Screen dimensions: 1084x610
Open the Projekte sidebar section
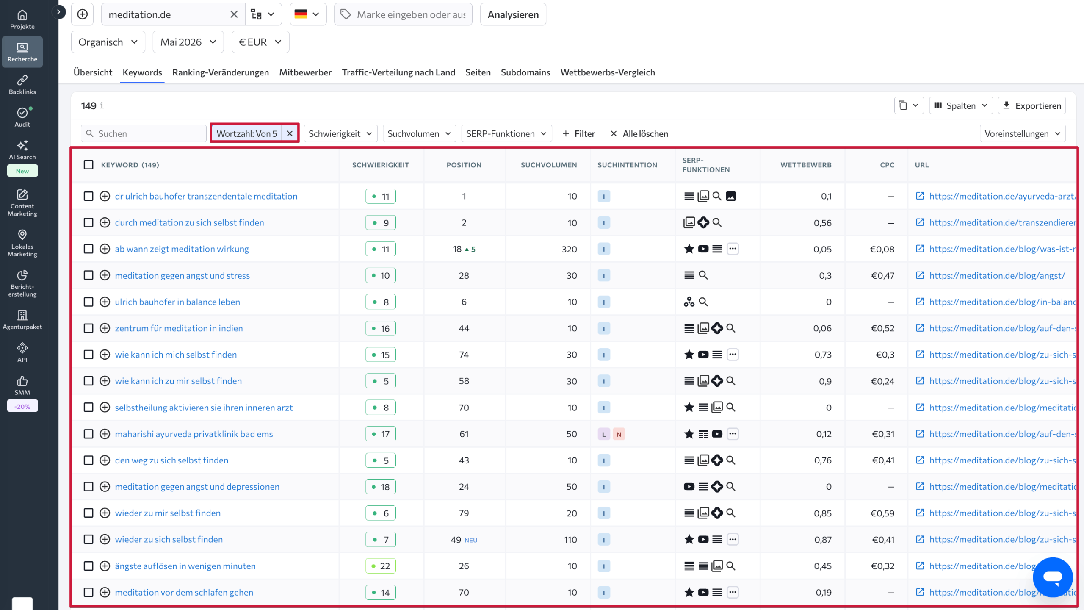tap(22, 19)
